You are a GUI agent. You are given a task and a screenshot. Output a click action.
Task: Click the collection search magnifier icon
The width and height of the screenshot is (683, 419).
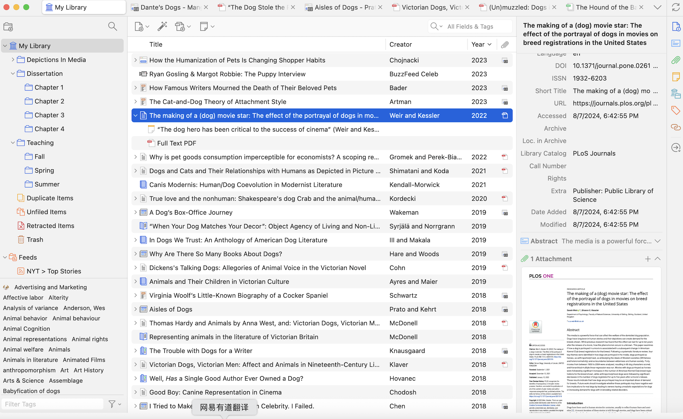pyautogui.click(x=113, y=26)
